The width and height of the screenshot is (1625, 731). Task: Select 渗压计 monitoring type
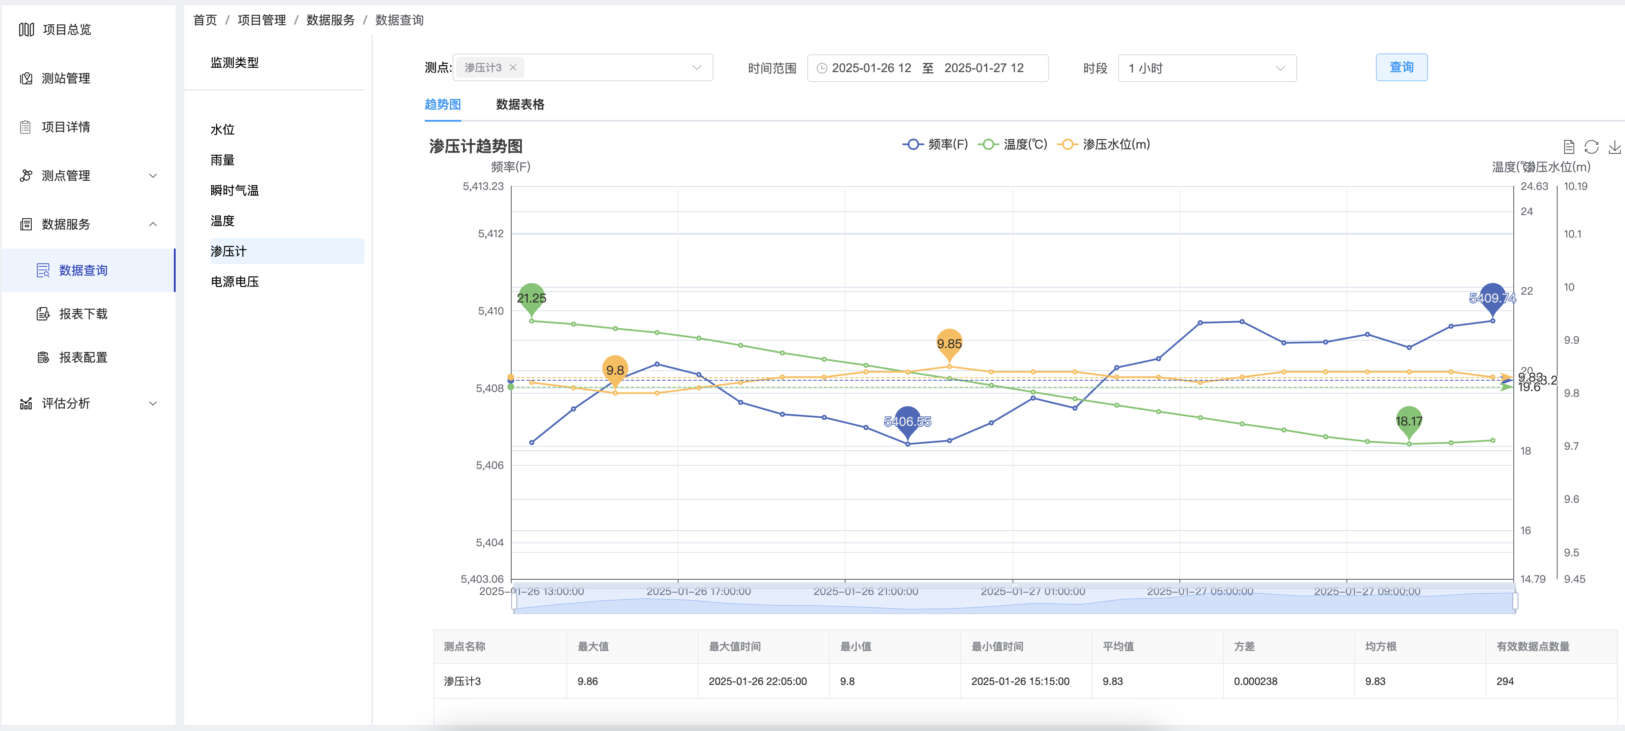287,252
